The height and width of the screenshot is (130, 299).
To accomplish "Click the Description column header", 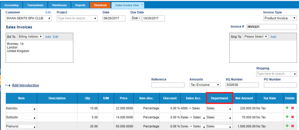I will click(x=57, y=98).
